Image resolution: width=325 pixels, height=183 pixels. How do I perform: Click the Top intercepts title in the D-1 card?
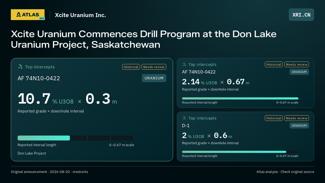coord(202,118)
